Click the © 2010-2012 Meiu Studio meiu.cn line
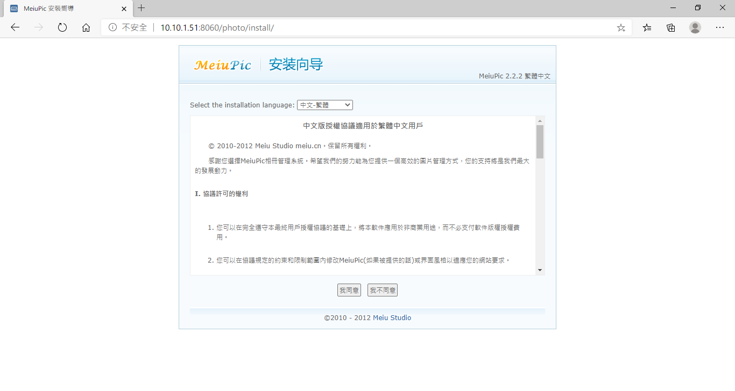 tap(290, 146)
